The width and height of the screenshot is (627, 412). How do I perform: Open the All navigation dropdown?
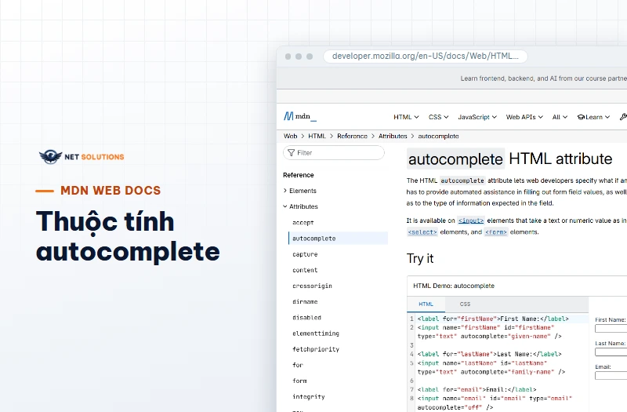(x=560, y=117)
